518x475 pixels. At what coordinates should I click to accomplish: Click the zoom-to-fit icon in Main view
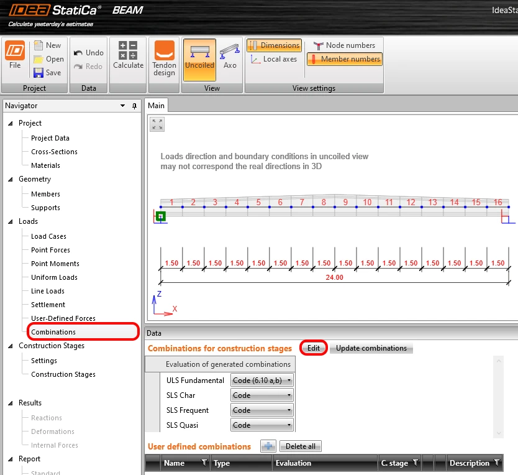point(157,124)
